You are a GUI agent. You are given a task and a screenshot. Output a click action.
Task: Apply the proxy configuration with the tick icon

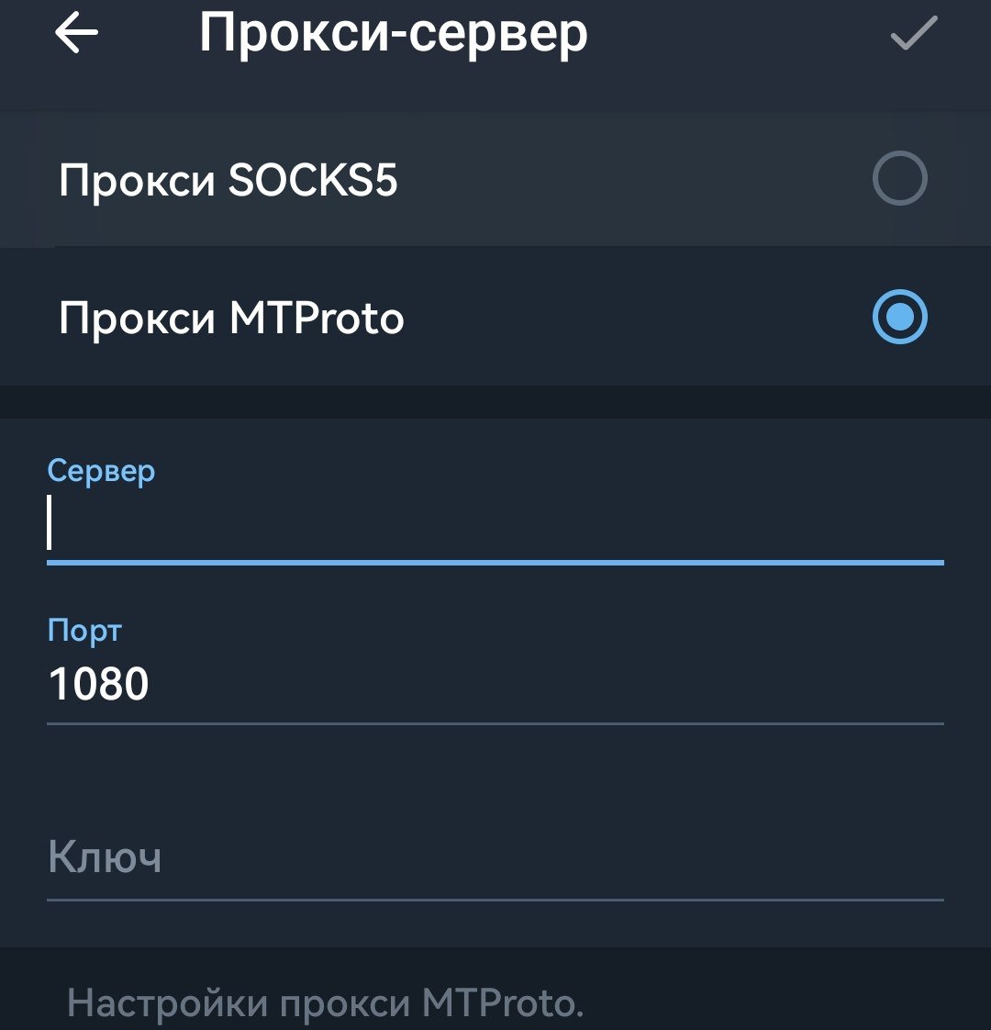(911, 35)
